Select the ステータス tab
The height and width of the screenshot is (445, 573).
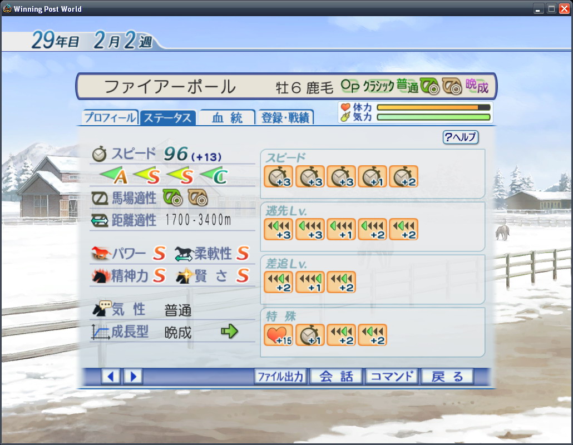click(168, 117)
